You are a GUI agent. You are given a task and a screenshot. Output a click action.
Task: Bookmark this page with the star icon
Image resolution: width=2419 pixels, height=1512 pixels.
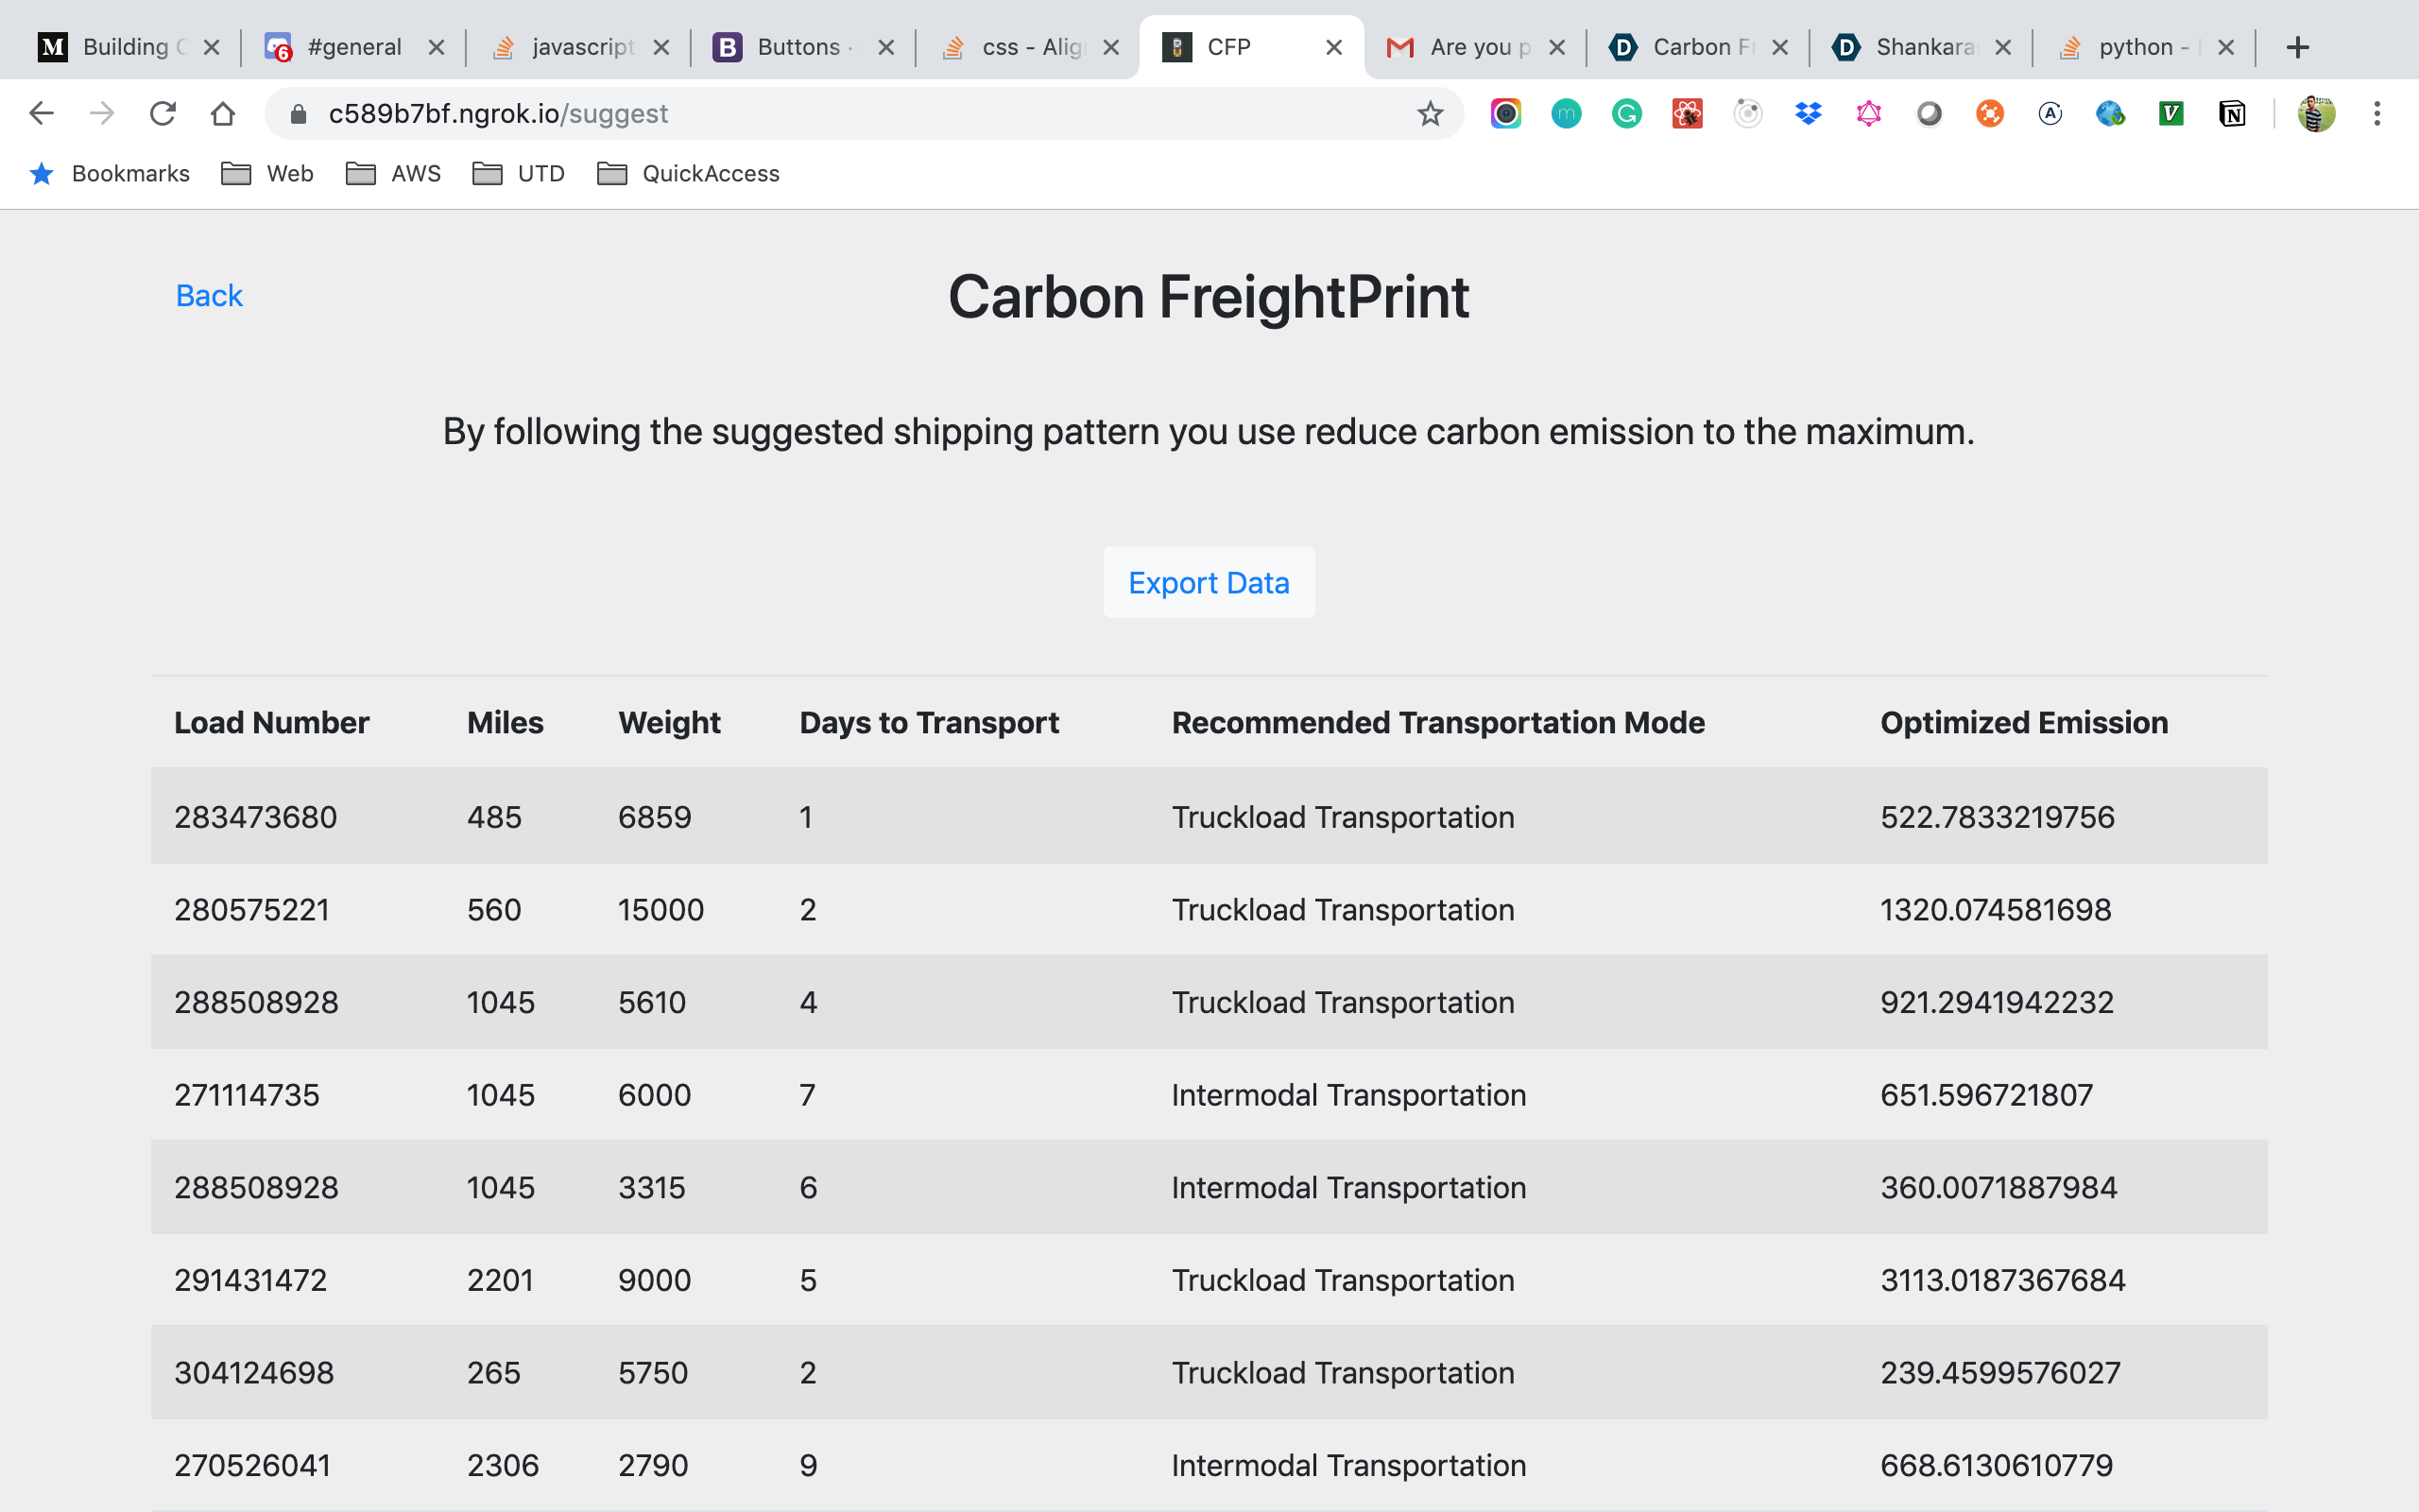point(1430,114)
